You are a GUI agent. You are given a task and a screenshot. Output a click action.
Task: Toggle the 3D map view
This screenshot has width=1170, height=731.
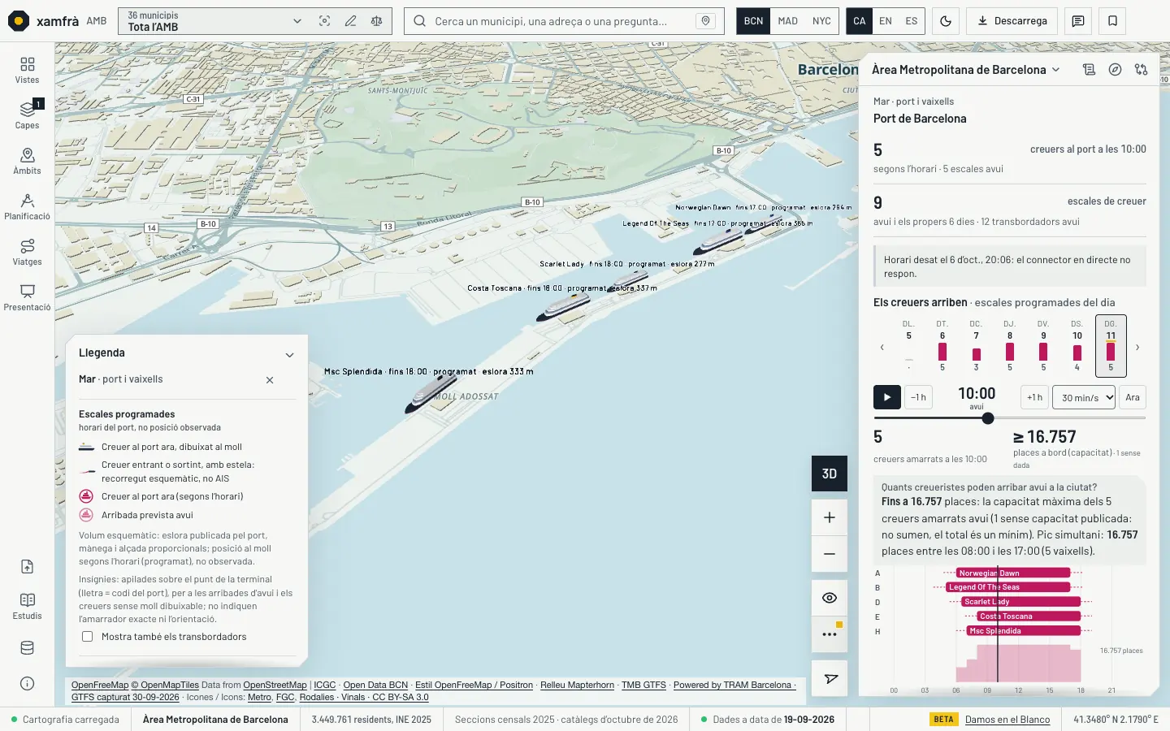pos(830,474)
